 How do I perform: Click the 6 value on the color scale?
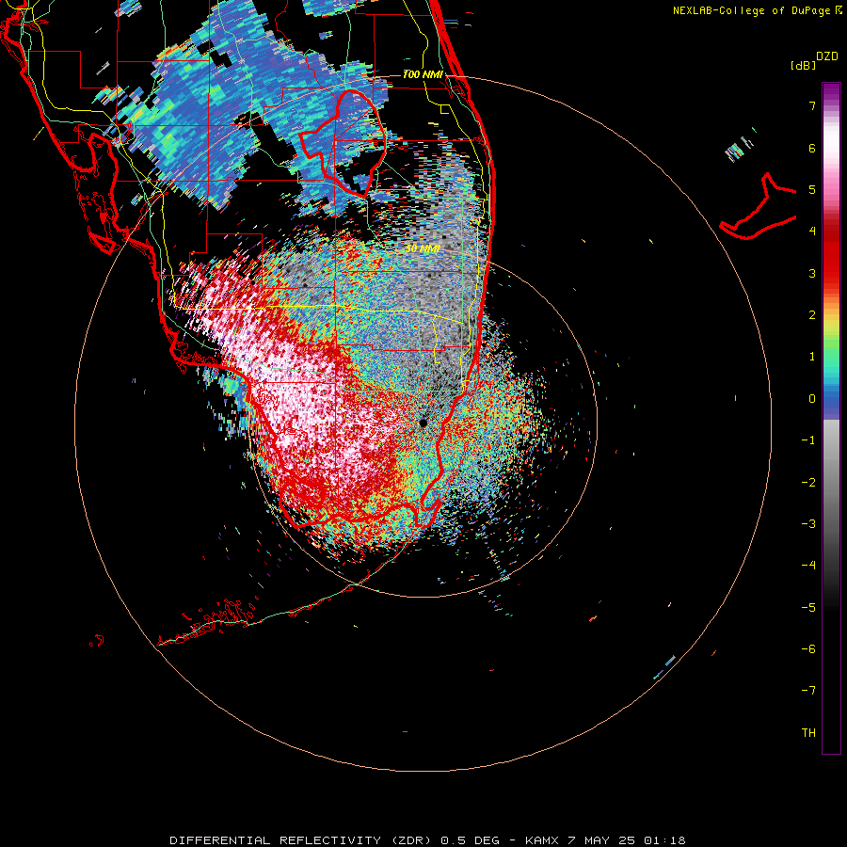pos(812,148)
